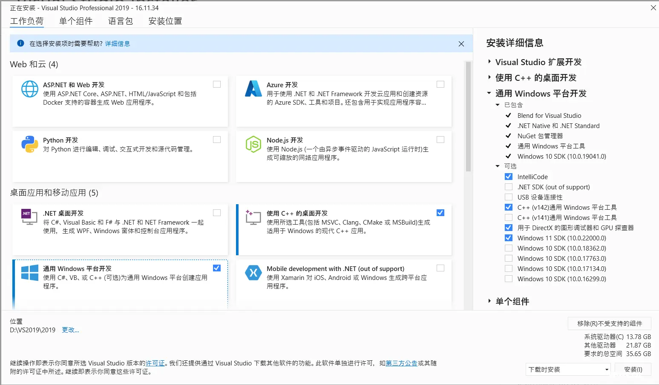The height and width of the screenshot is (385, 659).
Task: Click 更改... to change install location
Action: click(x=70, y=330)
